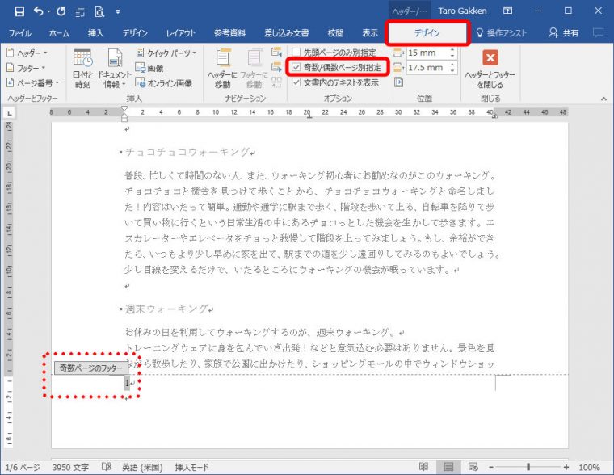Open the comments icon at ribbon right
The height and width of the screenshot is (475, 614).
598,33
